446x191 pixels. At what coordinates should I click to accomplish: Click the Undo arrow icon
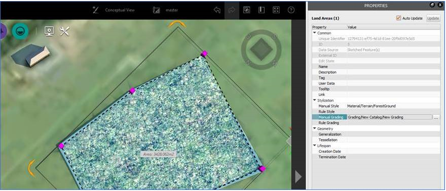click(x=217, y=10)
